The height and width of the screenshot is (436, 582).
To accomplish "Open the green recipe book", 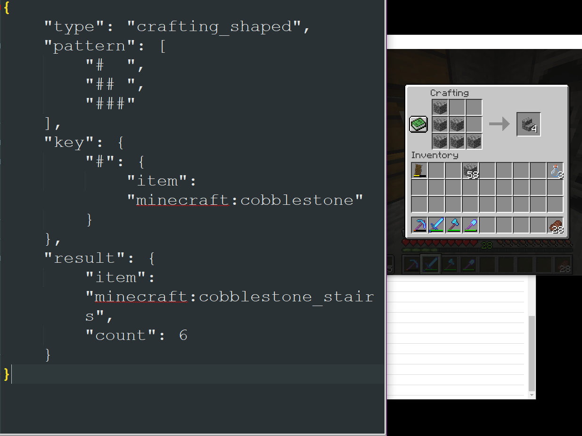I will point(418,124).
